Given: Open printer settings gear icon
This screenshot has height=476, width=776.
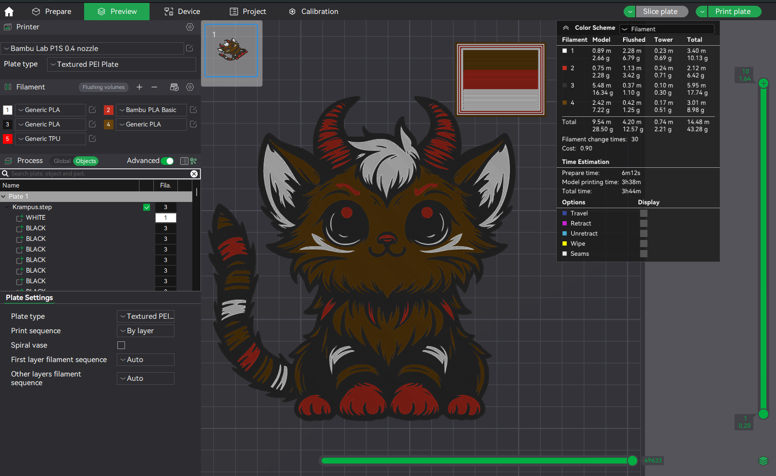Looking at the screenshot, I should coord(190,27).
